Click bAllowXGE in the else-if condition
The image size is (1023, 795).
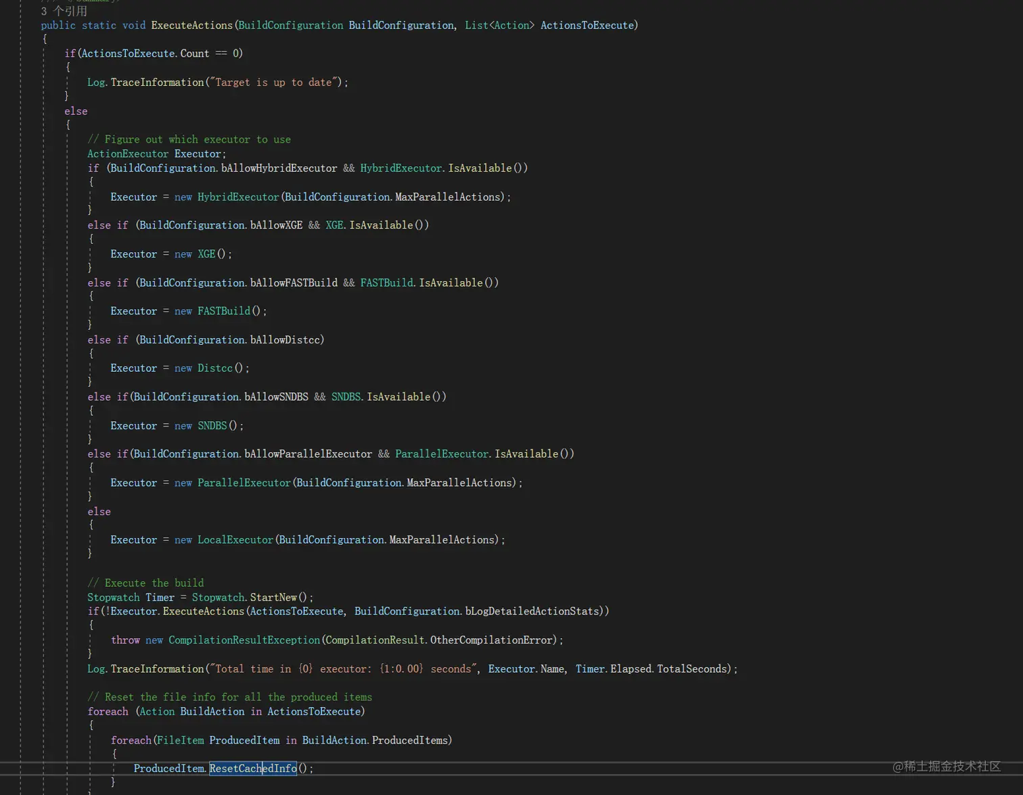[x=276, y=225]
